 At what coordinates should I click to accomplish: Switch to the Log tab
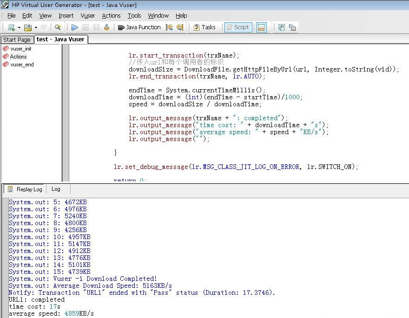point(56,189)
